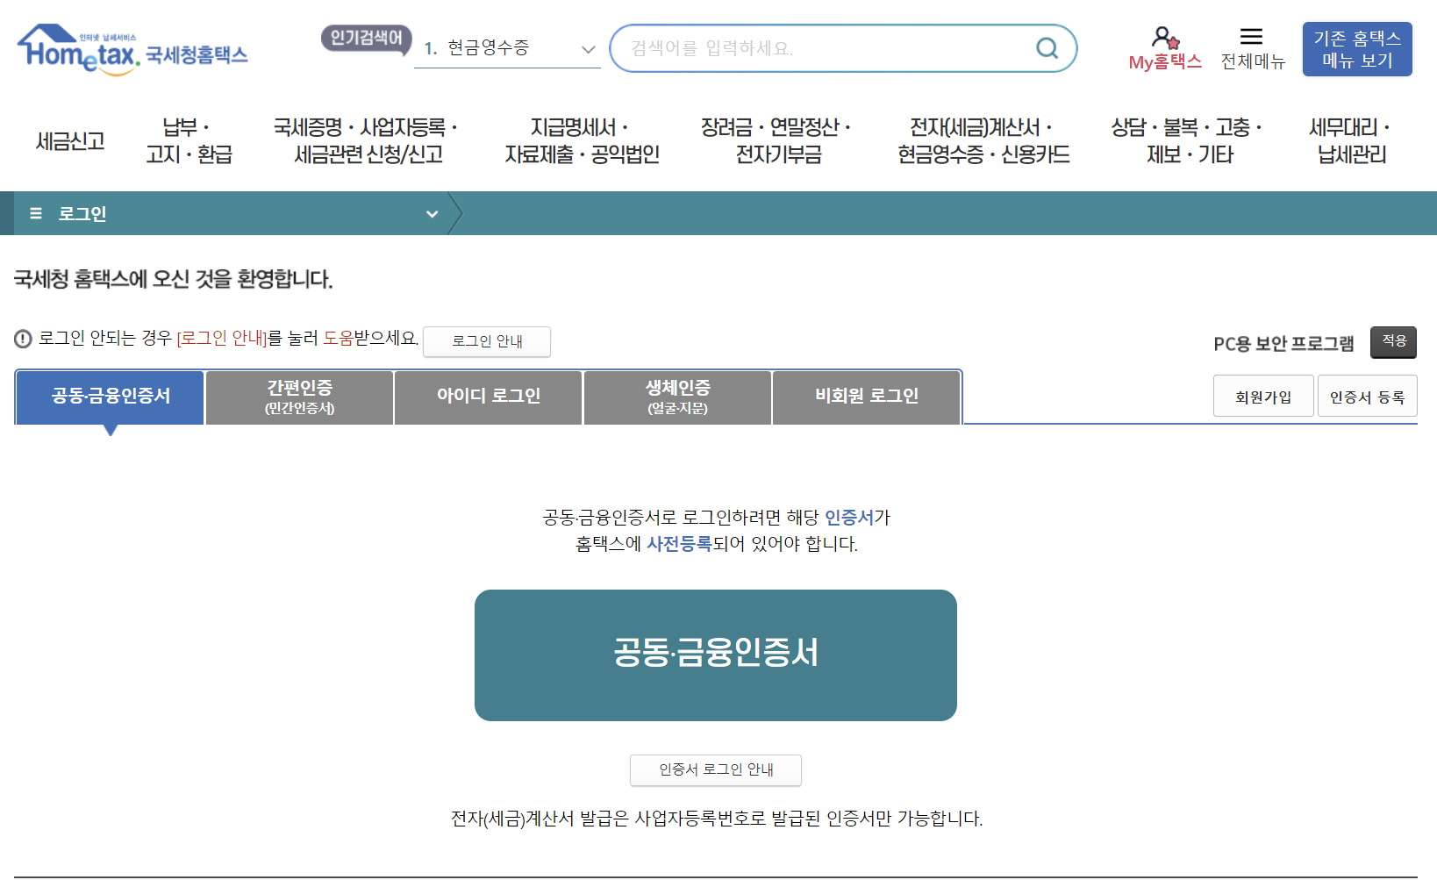Open 전체메뉴 hamburger icon
1437x880 pixels.
pyautogui.click(x=1252, y=37)
